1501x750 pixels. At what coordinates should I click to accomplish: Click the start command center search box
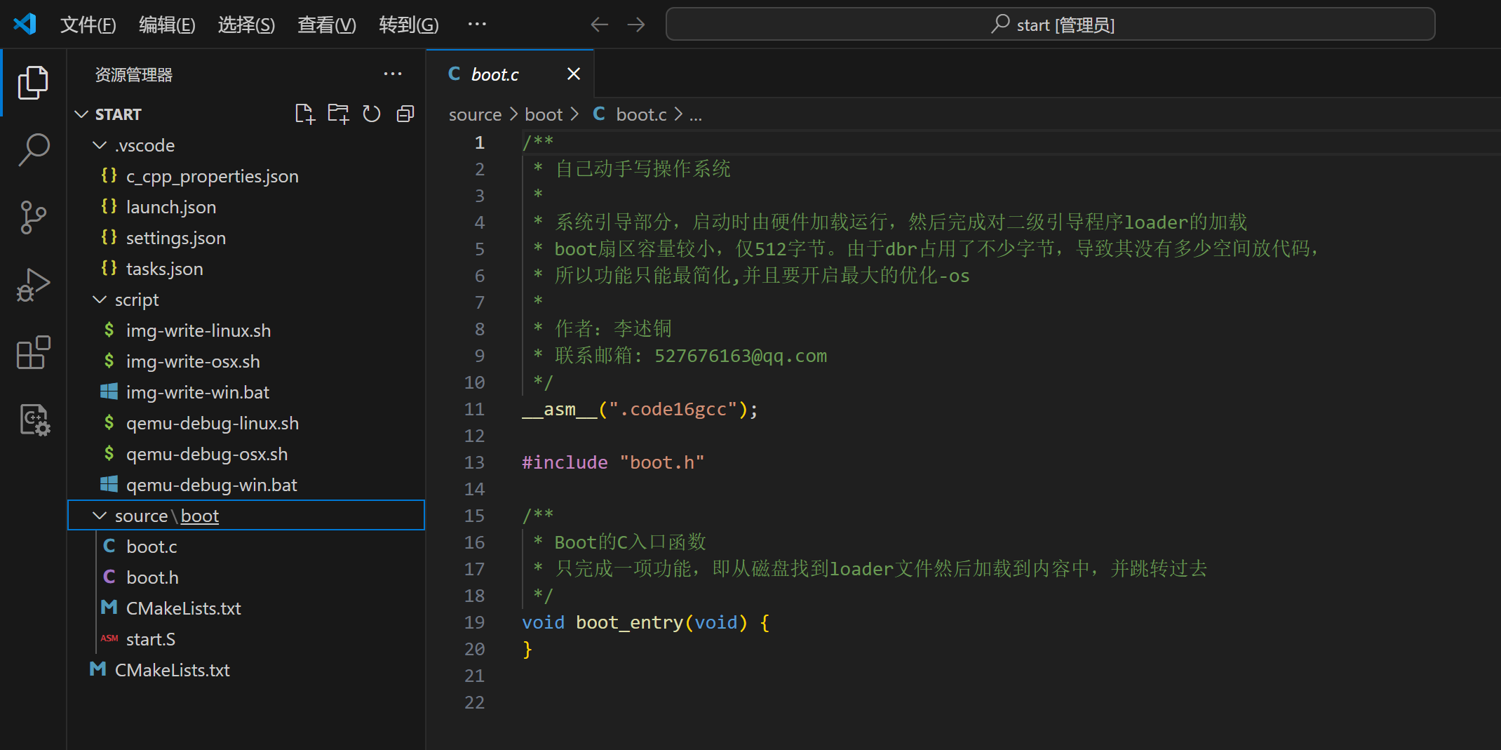coord(1050,25)
